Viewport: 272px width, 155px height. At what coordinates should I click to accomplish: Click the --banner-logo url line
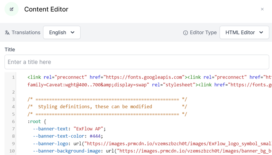click(138, 144)
